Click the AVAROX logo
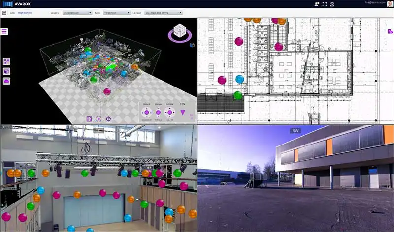This screenshot has height=232, width=394. point(16,4)
